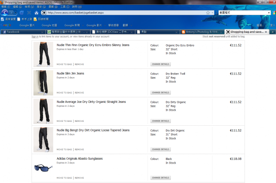The image size is (276, 183).
Task: Open the 即時新聞 RSS feed bookmark
Action: [x=41, y=19]
